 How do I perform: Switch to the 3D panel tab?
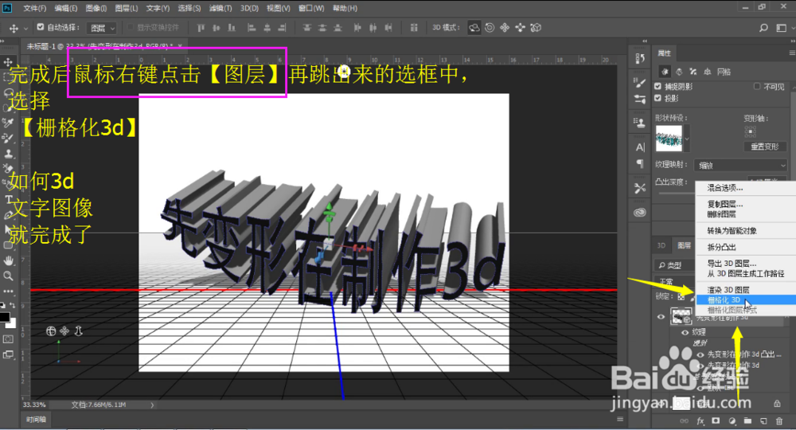[661, 245]
